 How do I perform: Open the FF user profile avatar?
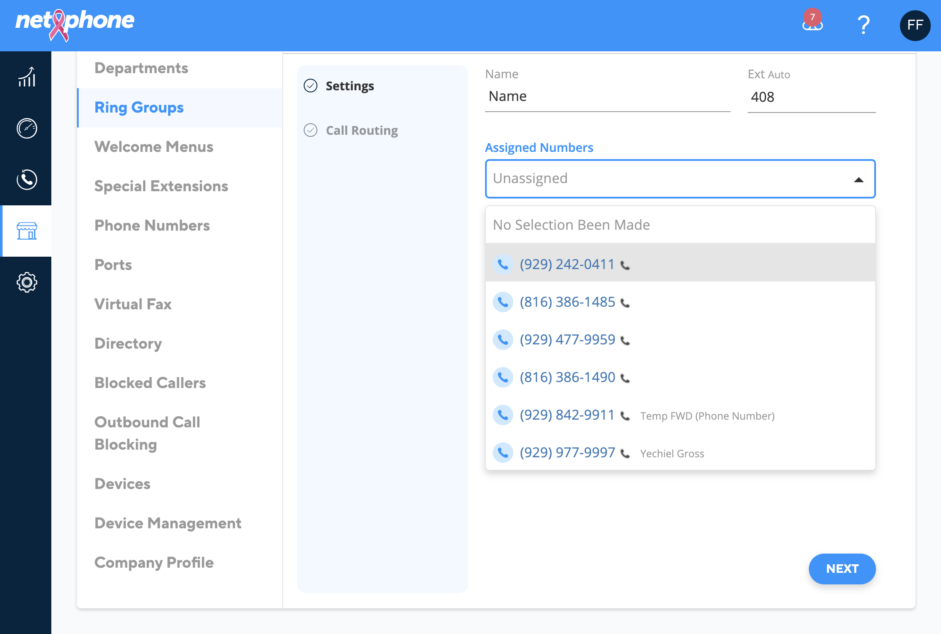click(x=915, y=25)
